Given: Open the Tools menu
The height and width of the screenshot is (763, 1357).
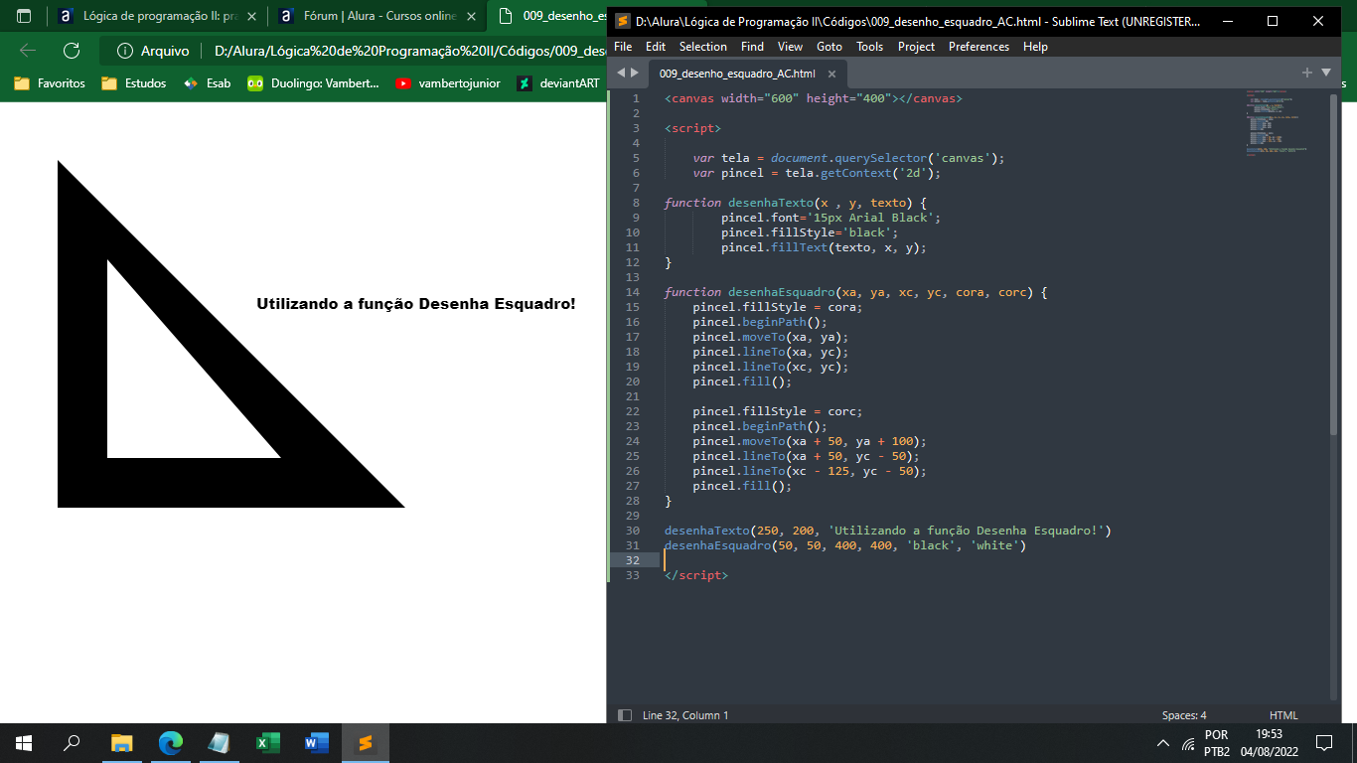Looking at the screenshot, I should [x=869, y=47].
